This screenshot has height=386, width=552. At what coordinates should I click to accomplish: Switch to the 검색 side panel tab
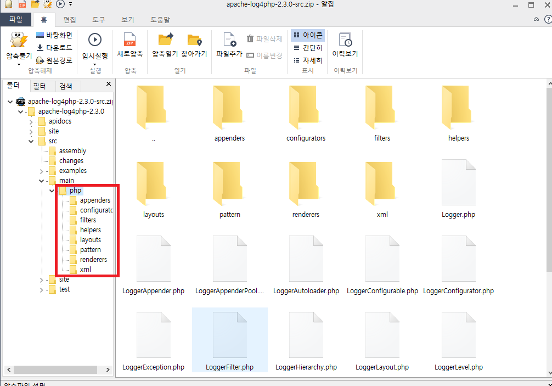(x=66, y=86)
